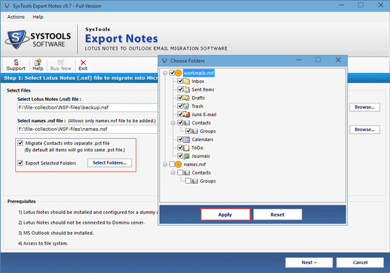Click the Trash folder icon
The width and height of the screenshot is (390, 273).
(x=186, y=106)
